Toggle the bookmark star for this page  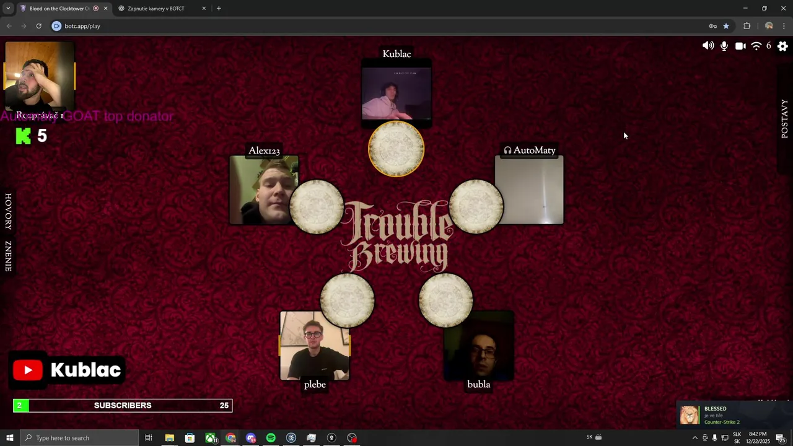tap(726, 26)
